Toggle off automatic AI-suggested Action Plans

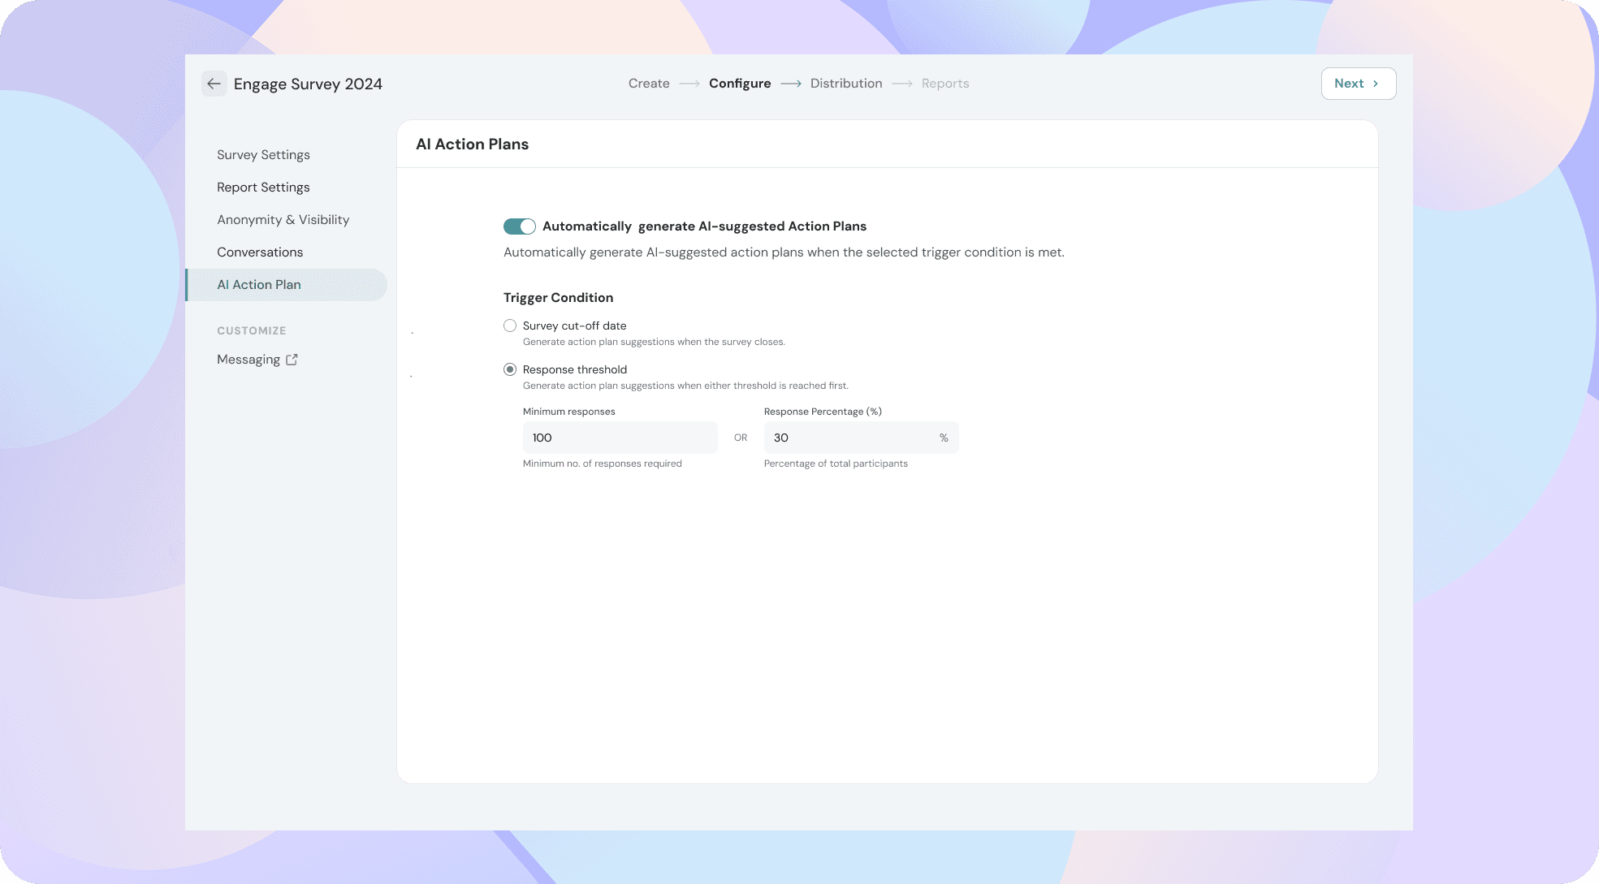pyautogui.click(x=520, y=226)
